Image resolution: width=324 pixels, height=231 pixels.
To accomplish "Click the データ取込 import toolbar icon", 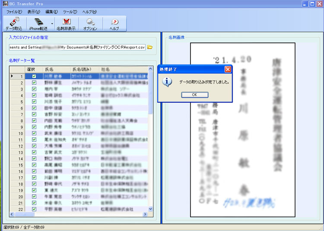I will [14, 24].
